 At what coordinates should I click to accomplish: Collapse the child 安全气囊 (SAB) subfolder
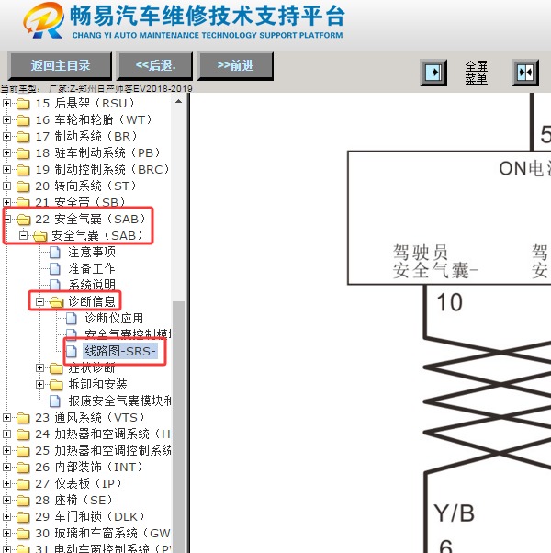pos(23,235)
